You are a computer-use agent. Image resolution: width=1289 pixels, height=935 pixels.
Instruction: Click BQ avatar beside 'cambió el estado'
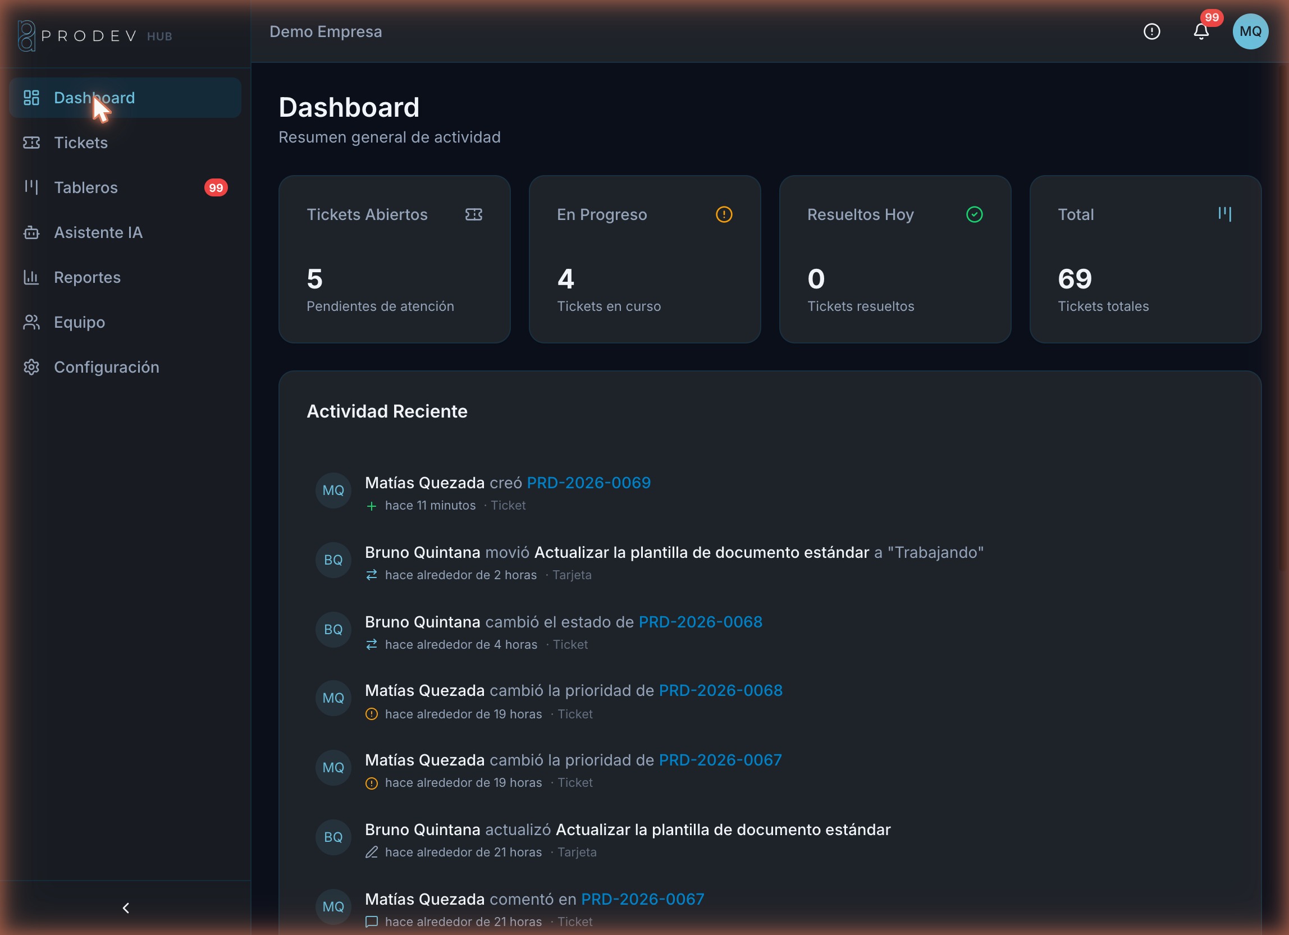coord(333,629)
